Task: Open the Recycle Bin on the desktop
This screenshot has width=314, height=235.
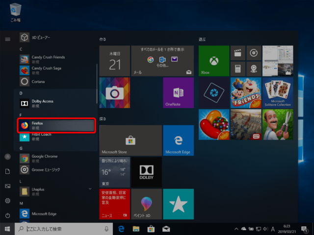Action: point(15,12)
